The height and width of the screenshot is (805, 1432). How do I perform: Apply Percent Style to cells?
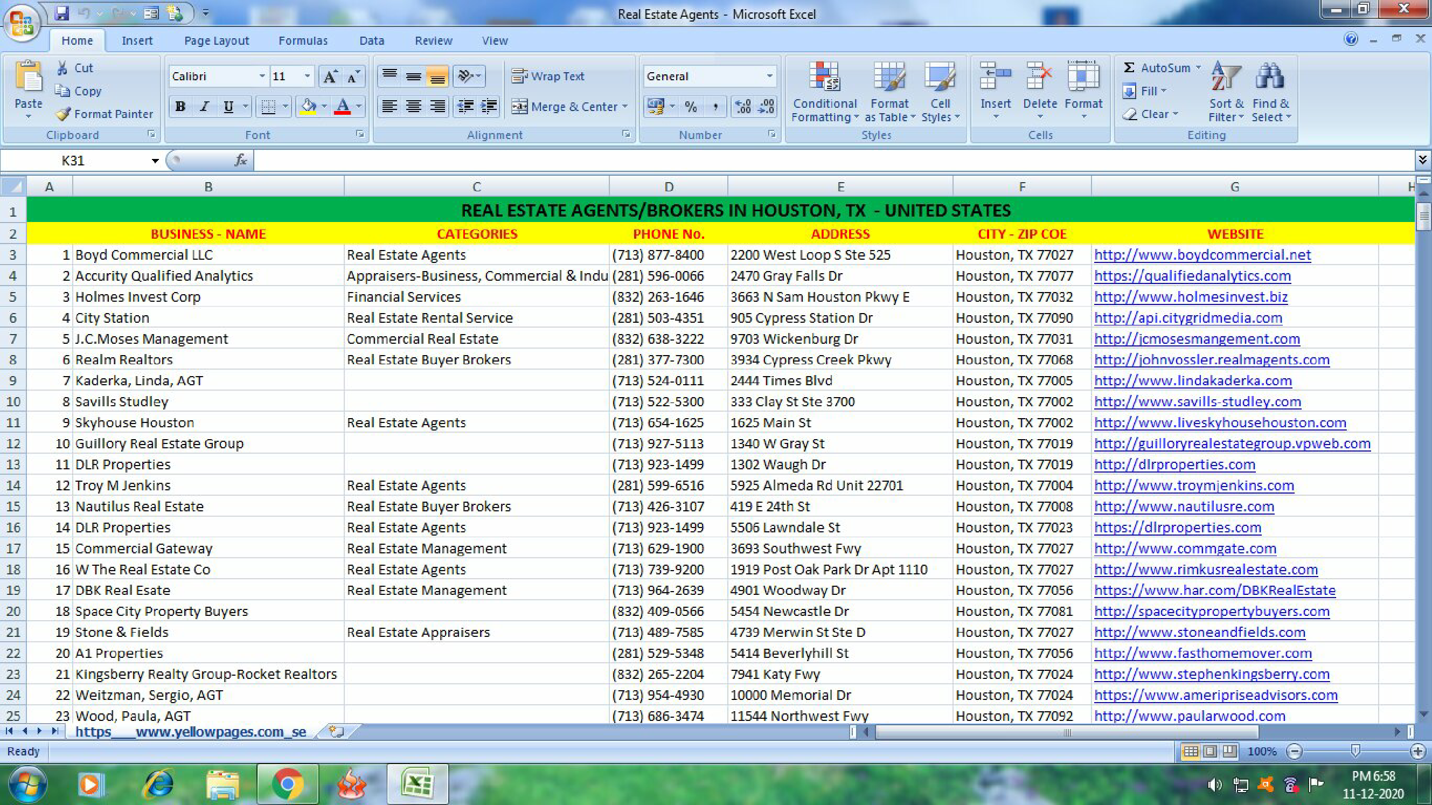pyautogui.click(x=692, y=107)
